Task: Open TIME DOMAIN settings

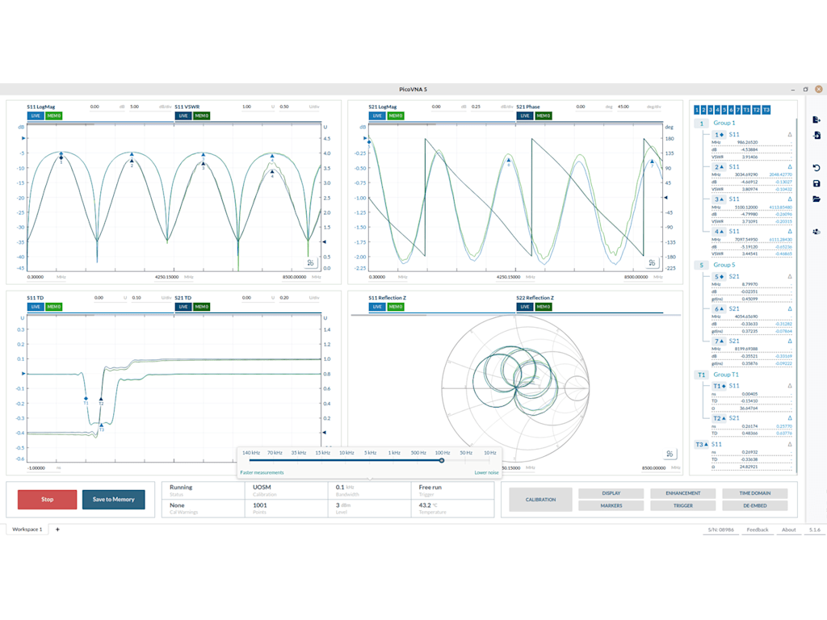Action: pyautogui.click(x=755, y=493)
